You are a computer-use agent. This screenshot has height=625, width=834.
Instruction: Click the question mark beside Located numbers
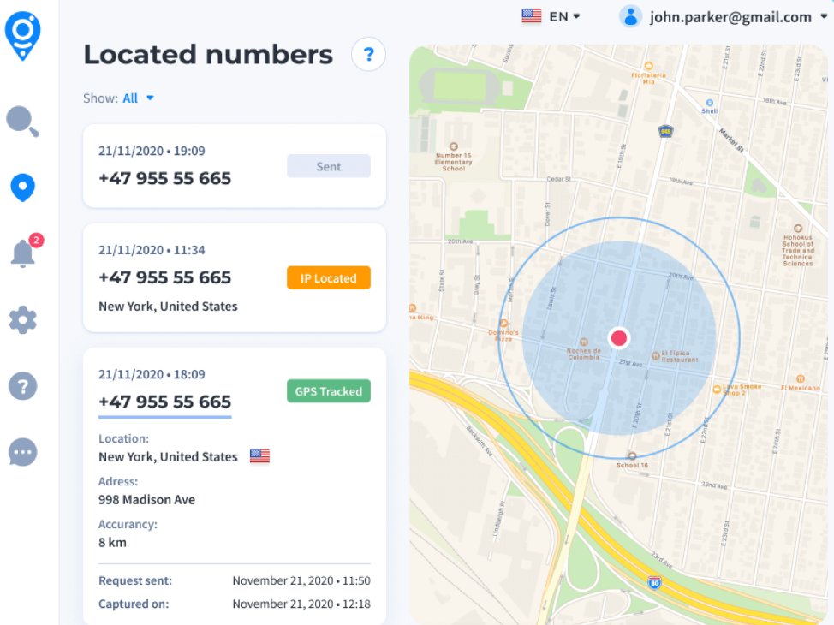tap(368, 54)
